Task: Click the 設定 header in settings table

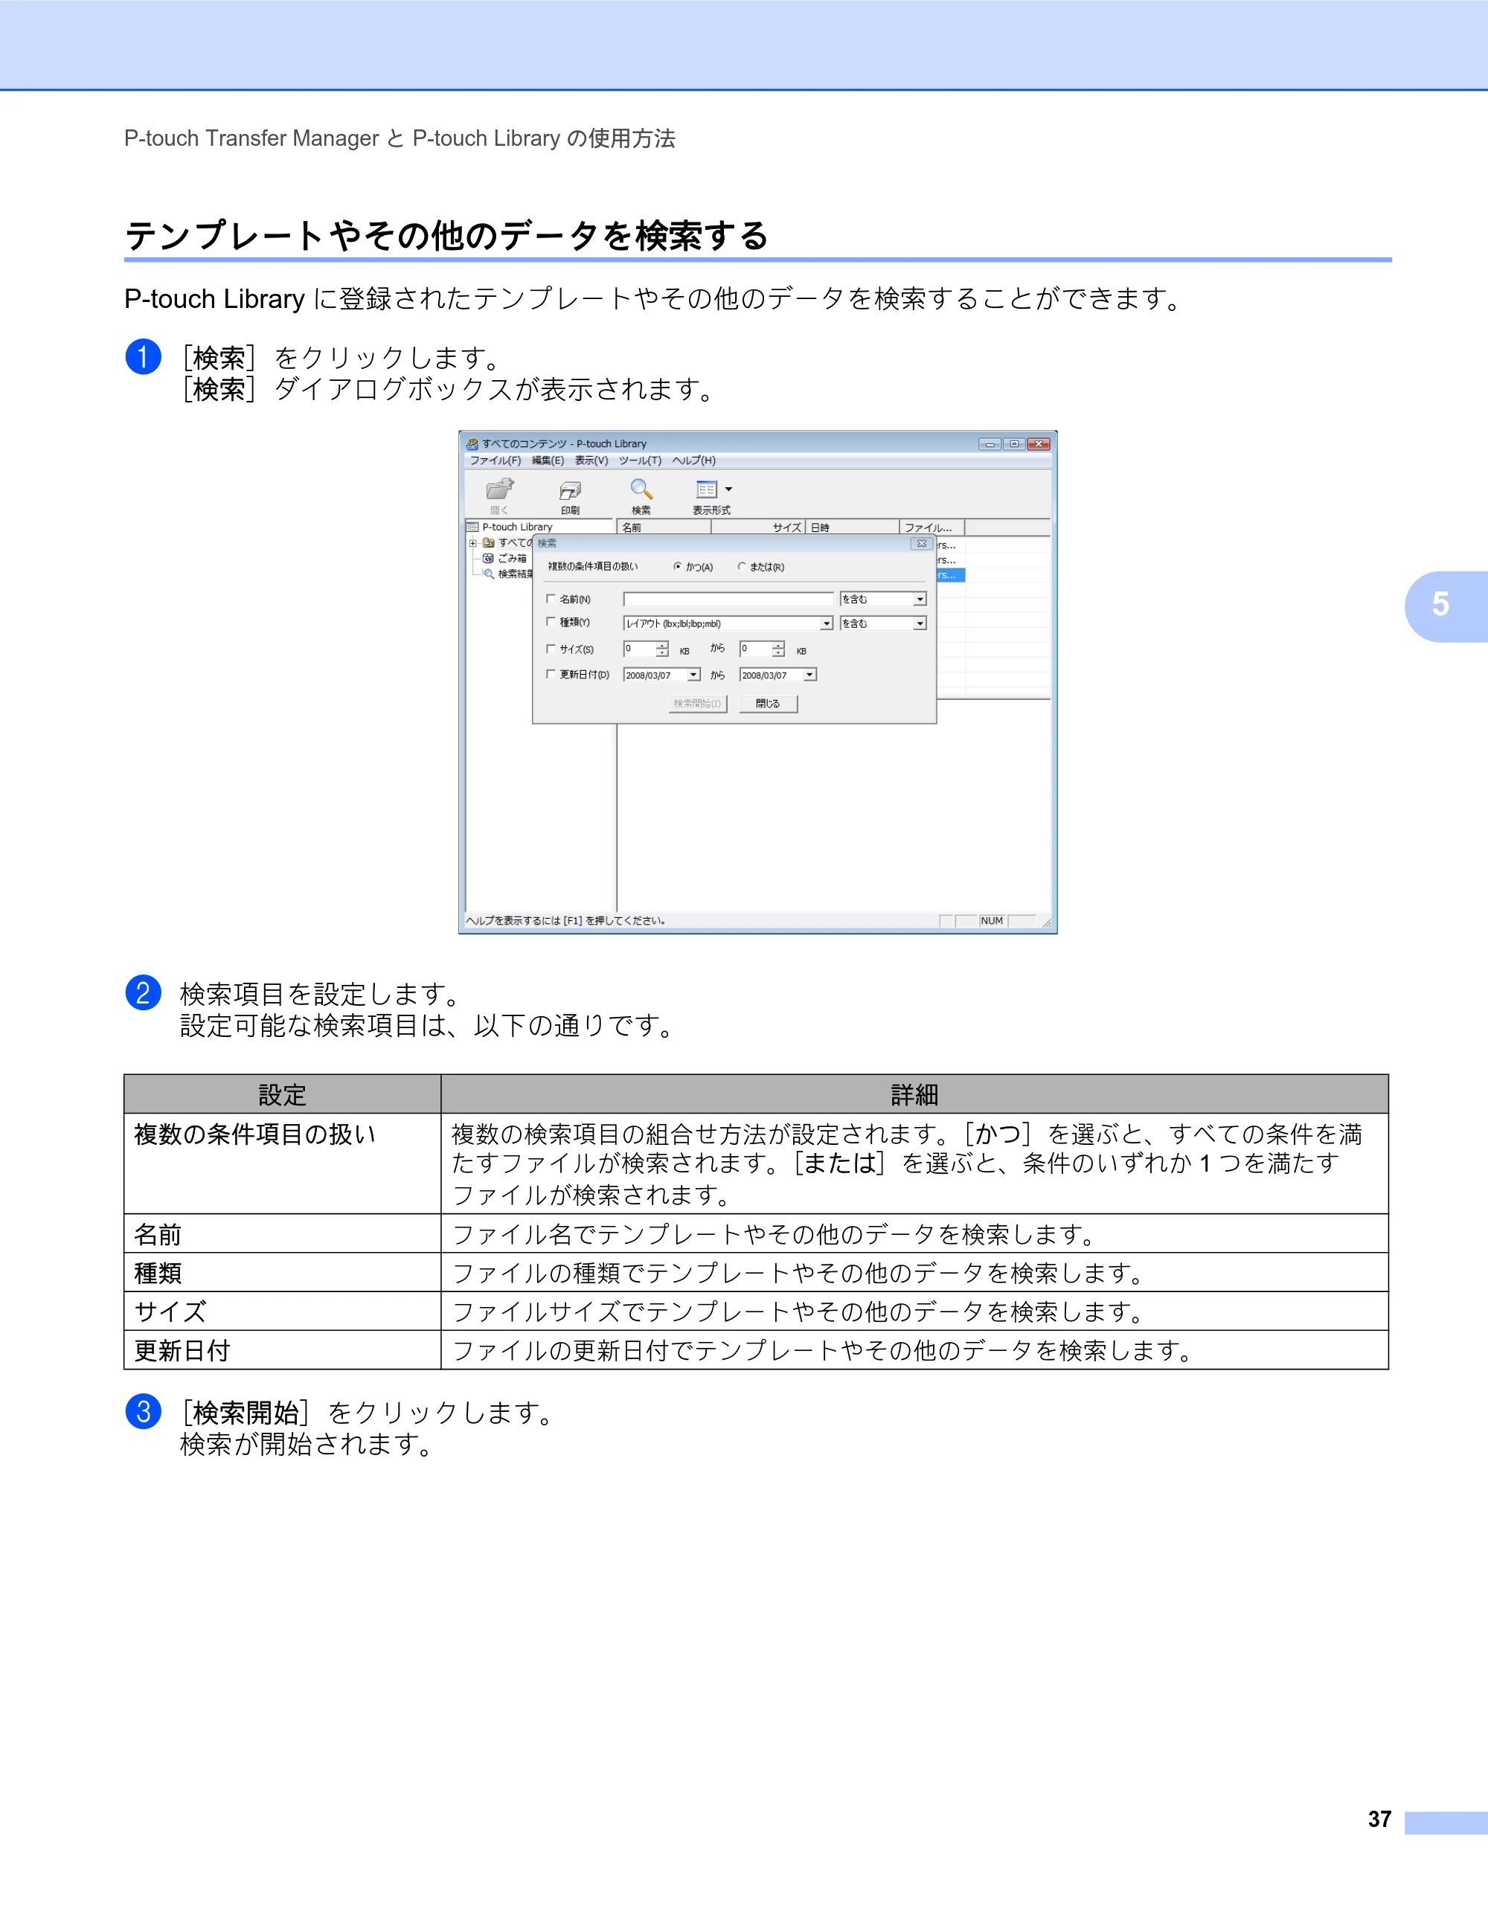Action: coord(283,1094)
